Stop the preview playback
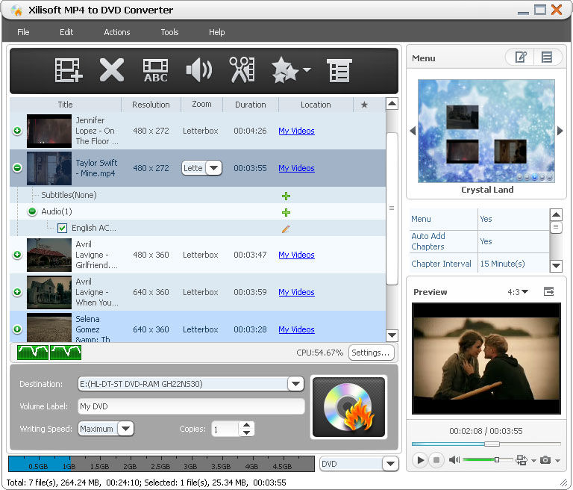573x490 pixels. (x=436, y=460)
